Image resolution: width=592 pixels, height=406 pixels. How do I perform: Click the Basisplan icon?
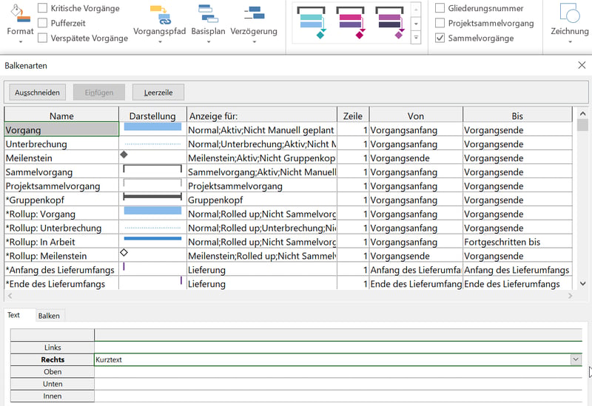coord(208,14)
